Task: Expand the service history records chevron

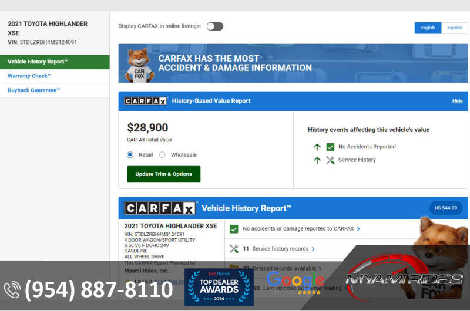Action: (313, 249)
